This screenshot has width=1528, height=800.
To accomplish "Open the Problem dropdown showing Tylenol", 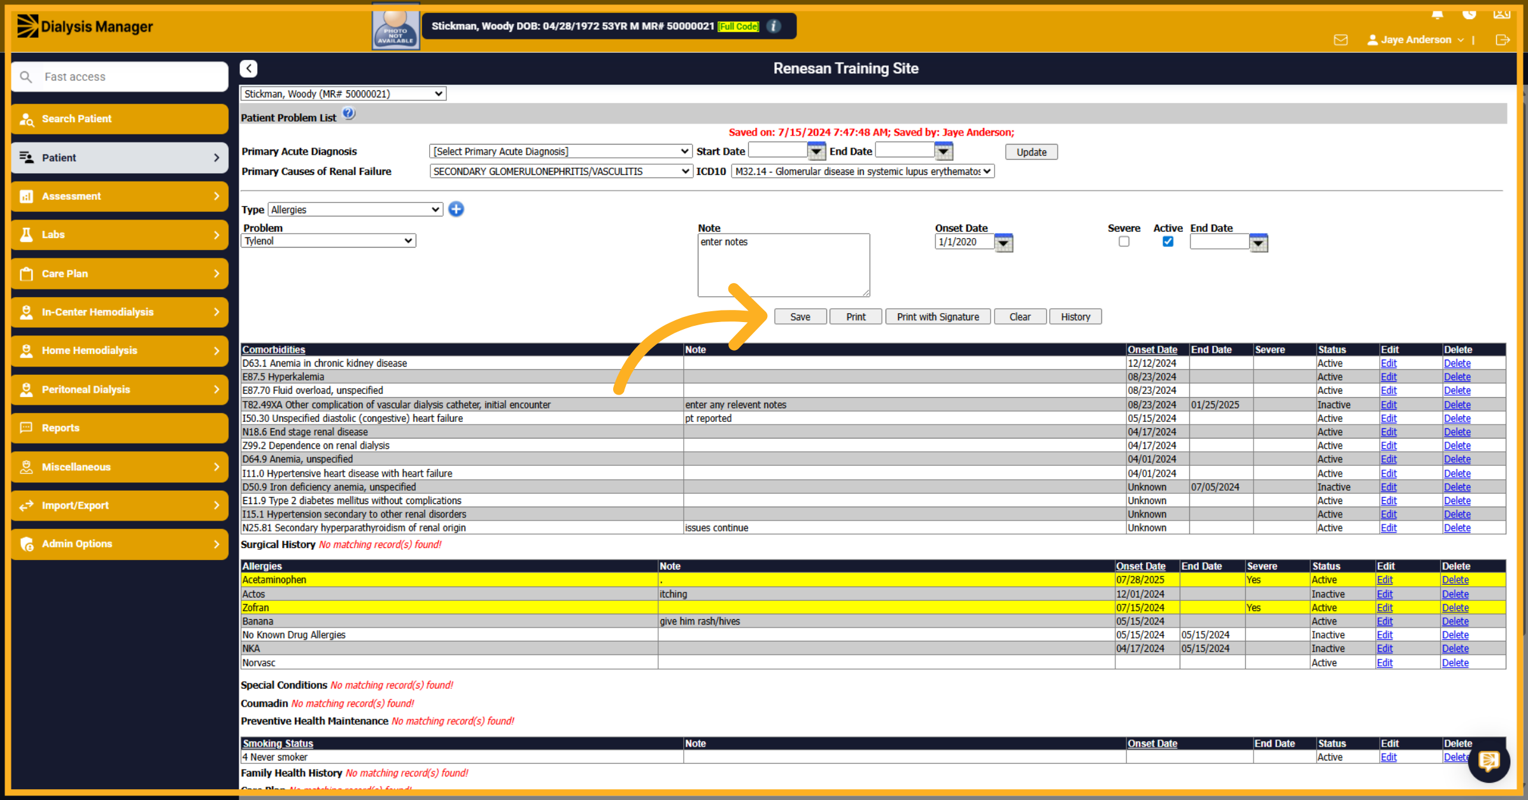I will 329,241.
